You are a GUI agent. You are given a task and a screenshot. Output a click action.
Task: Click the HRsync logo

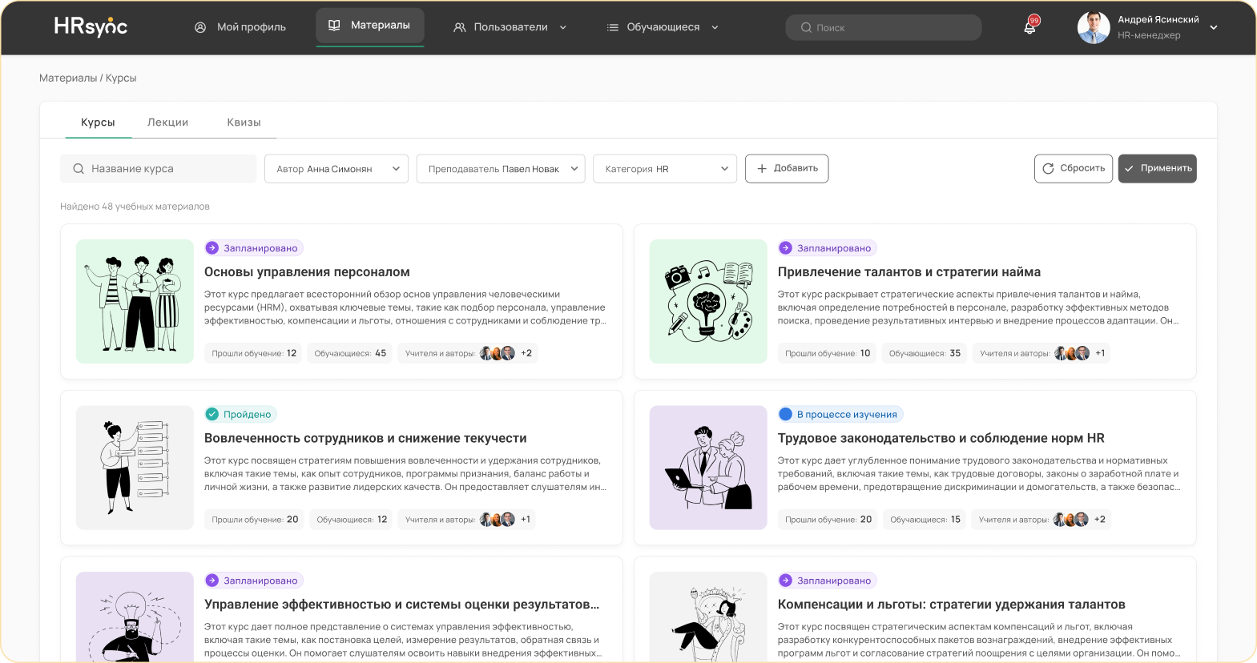pyautogui.click(x=91, y=26)
